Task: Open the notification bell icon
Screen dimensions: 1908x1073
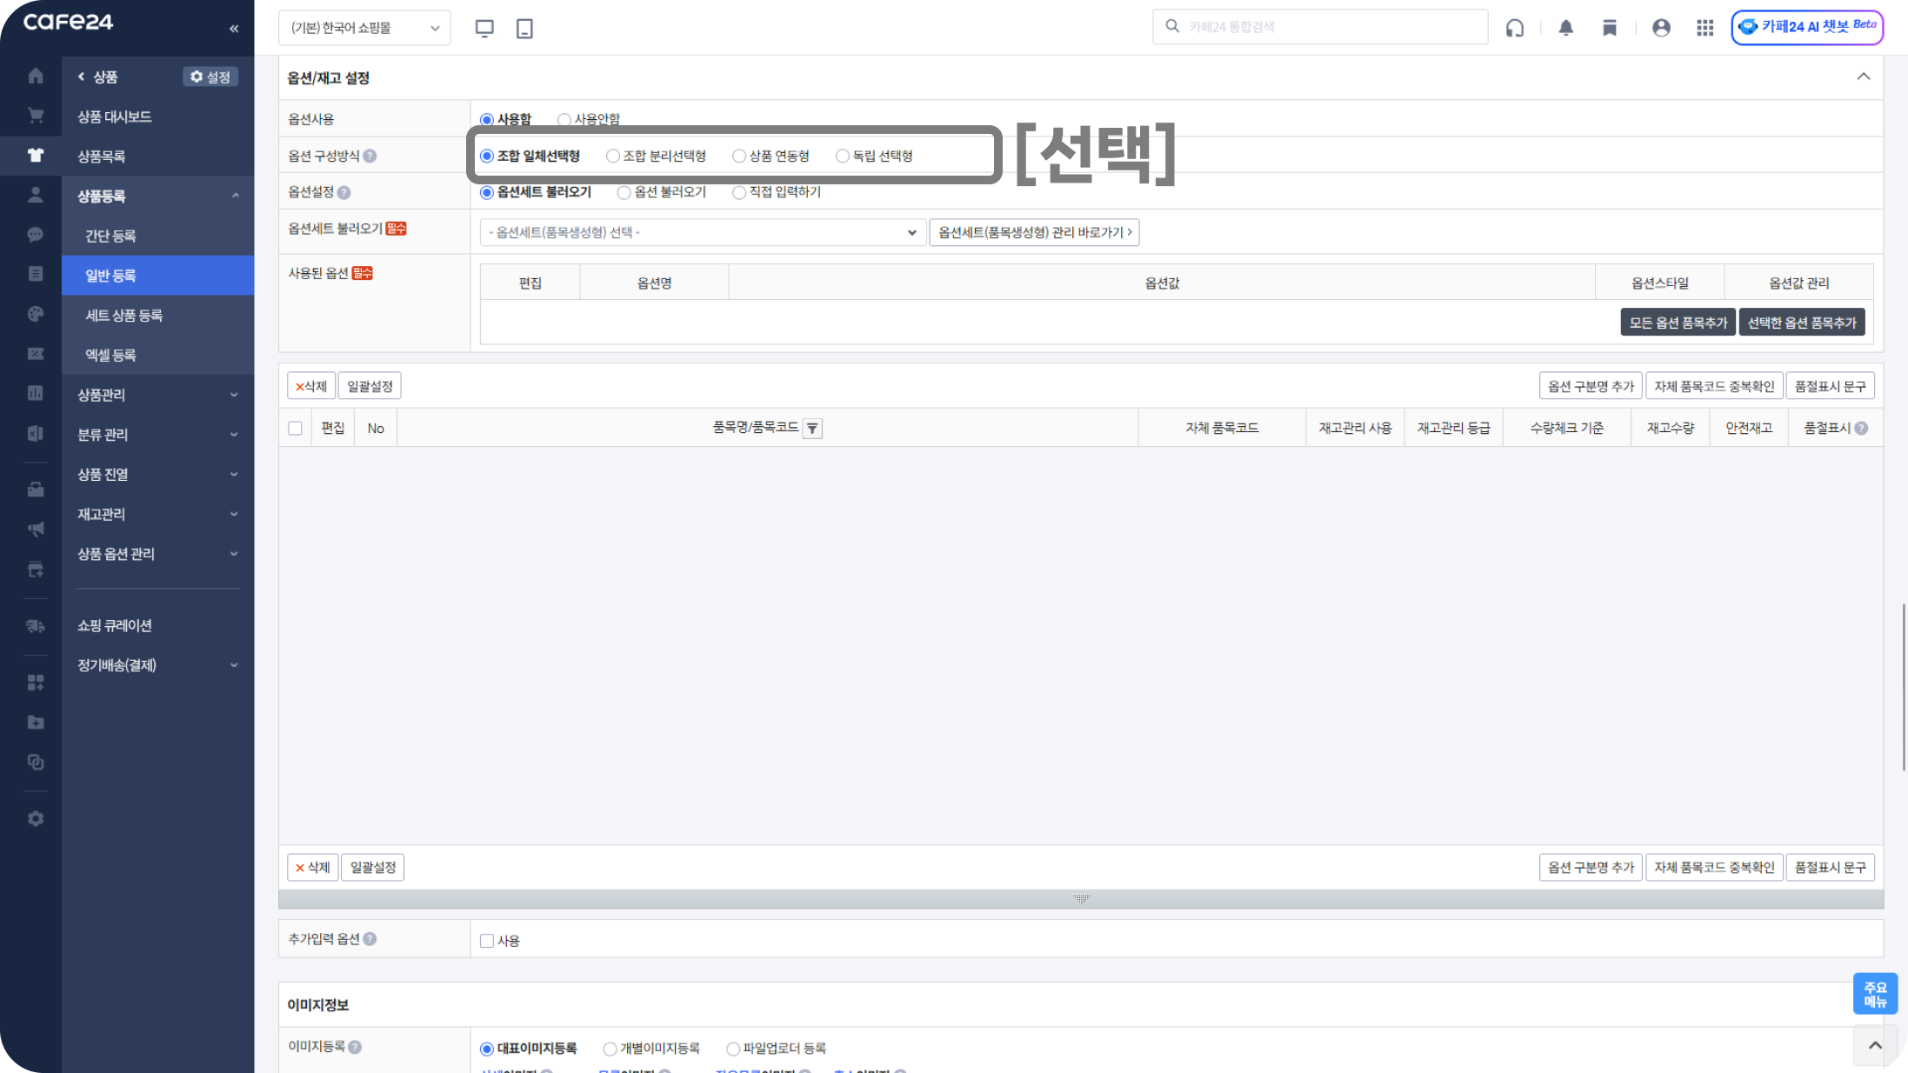Action: click(1565, 28)
